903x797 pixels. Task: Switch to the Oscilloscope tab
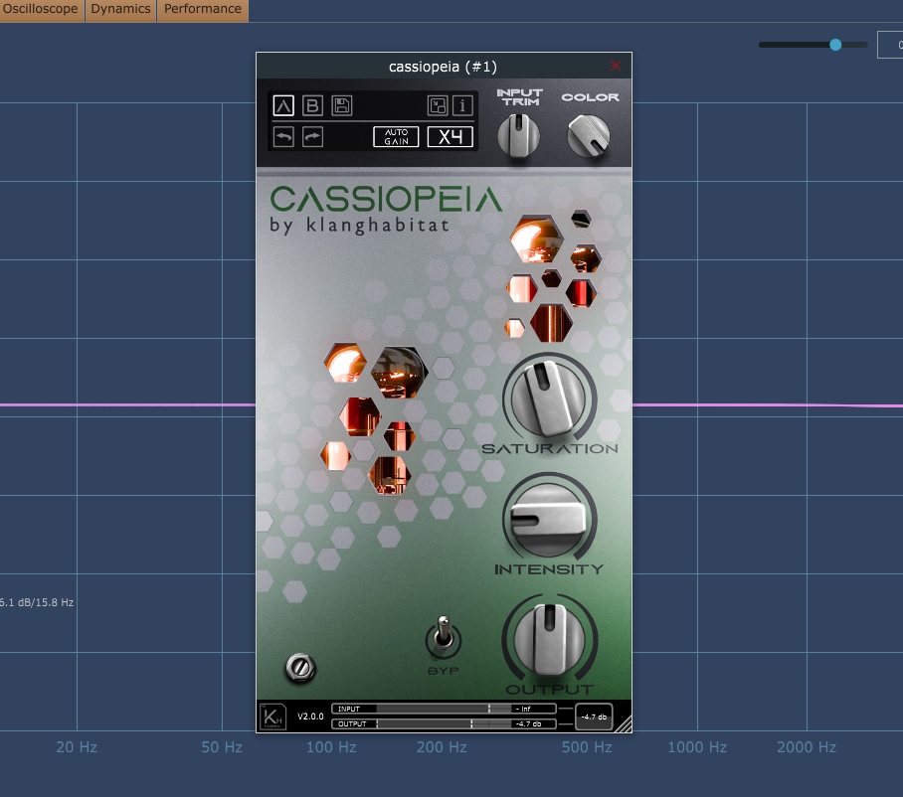[x=41, y=9]
